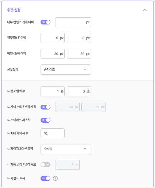Click the 위젯 설정 section title
This screenshot has height=188, width=155.
[x=14, y=10]
